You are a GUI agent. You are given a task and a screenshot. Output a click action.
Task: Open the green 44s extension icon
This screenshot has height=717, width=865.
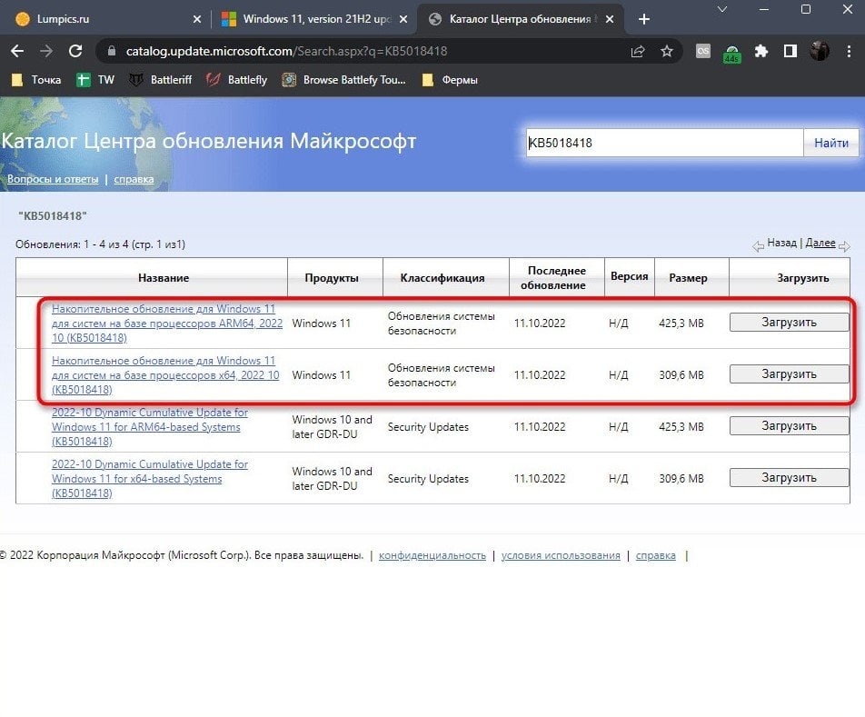click(731, 54)
